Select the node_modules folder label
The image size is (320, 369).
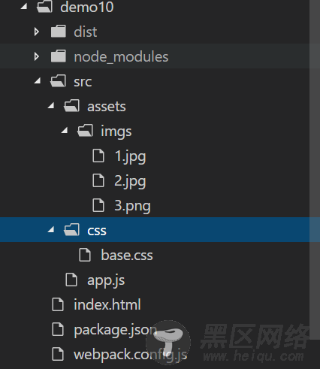point(121,57)
